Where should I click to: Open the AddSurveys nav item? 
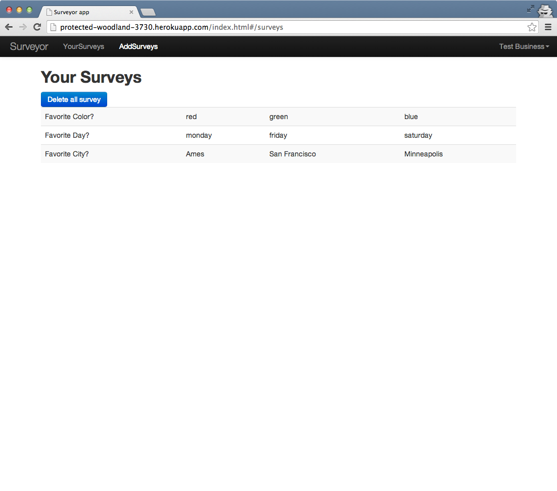click(138, 46)
